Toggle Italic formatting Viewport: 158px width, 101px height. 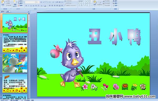(x=28, y=6)
